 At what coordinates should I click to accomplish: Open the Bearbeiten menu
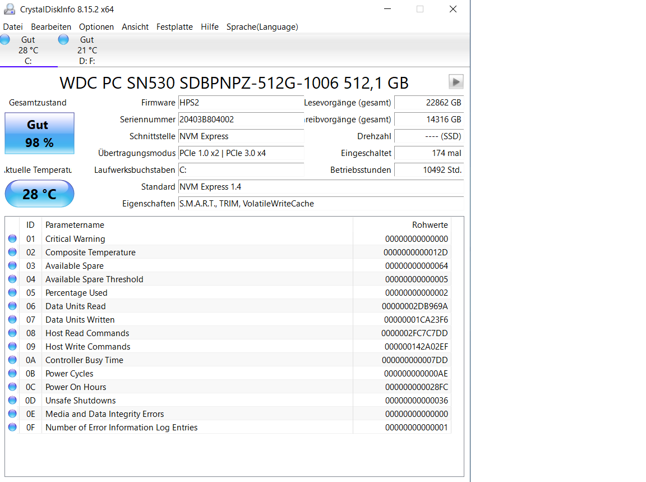tap(51, 27)
